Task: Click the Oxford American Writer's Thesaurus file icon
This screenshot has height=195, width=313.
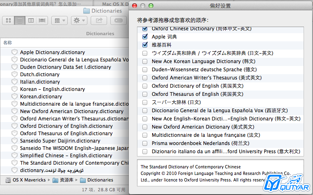Action: [x=14, y=119]
